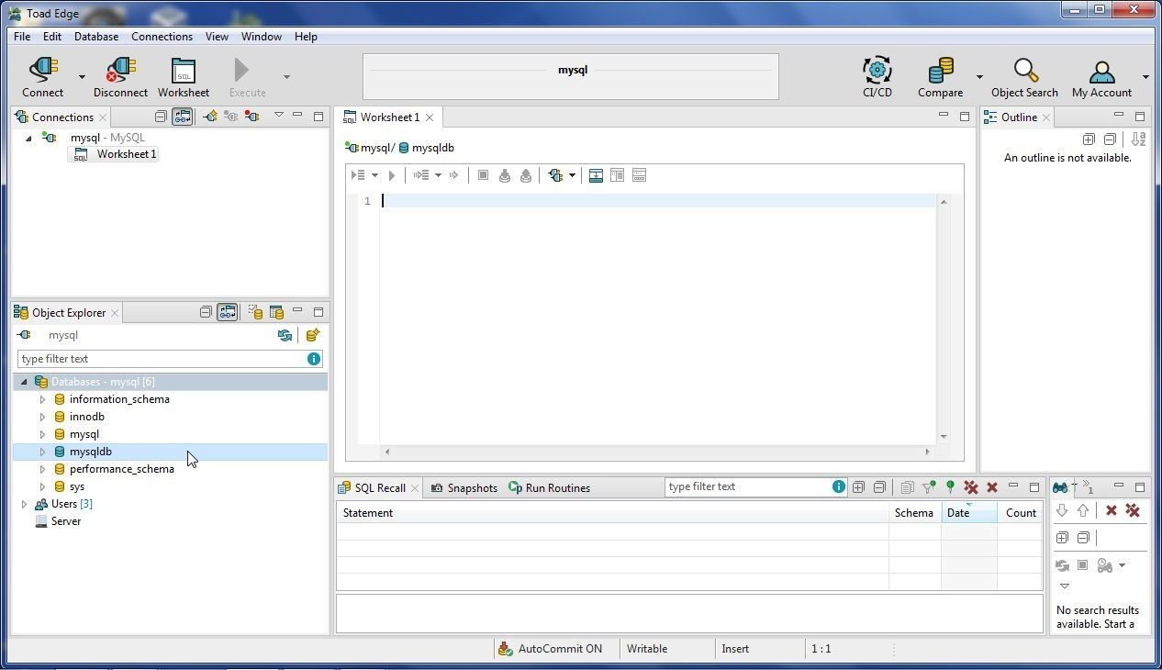Viewport: 1162px width, 670px height.
Task: Toggle link with editor in Connections panel
Action: coord(183,117)
